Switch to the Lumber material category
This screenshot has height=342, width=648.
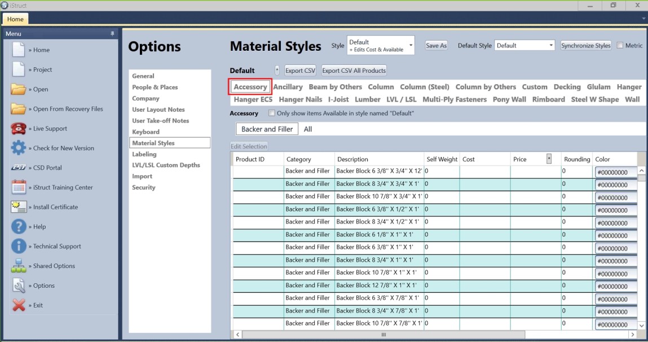(x=368, y=99)
